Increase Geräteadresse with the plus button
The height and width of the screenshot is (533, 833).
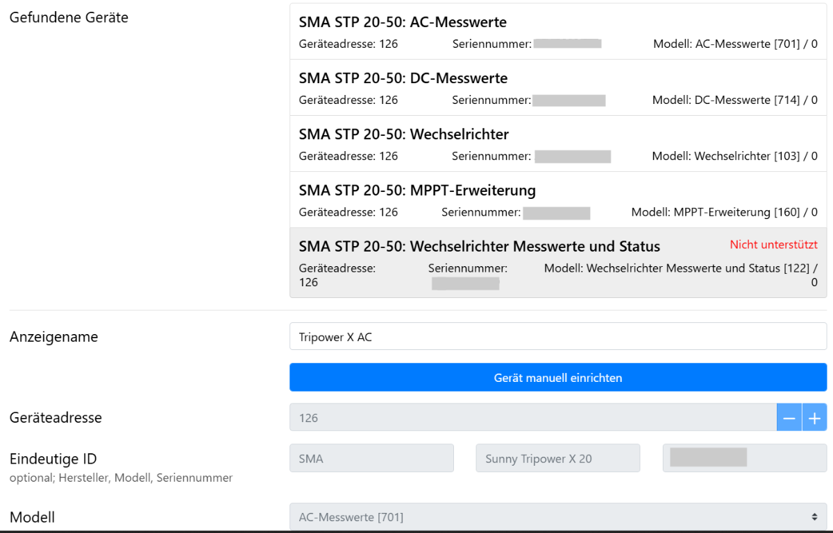(815, 418)
